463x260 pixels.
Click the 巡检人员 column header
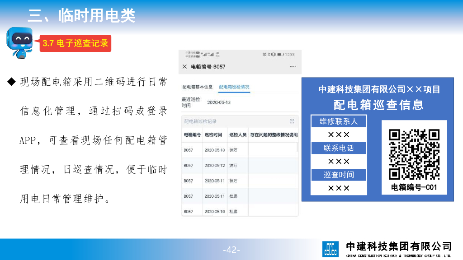pyautogui.click(x=238, y=135)
